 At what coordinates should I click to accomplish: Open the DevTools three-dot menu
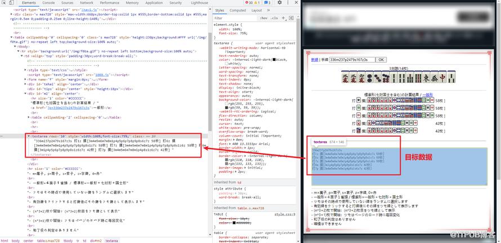(x=287, y=3)
